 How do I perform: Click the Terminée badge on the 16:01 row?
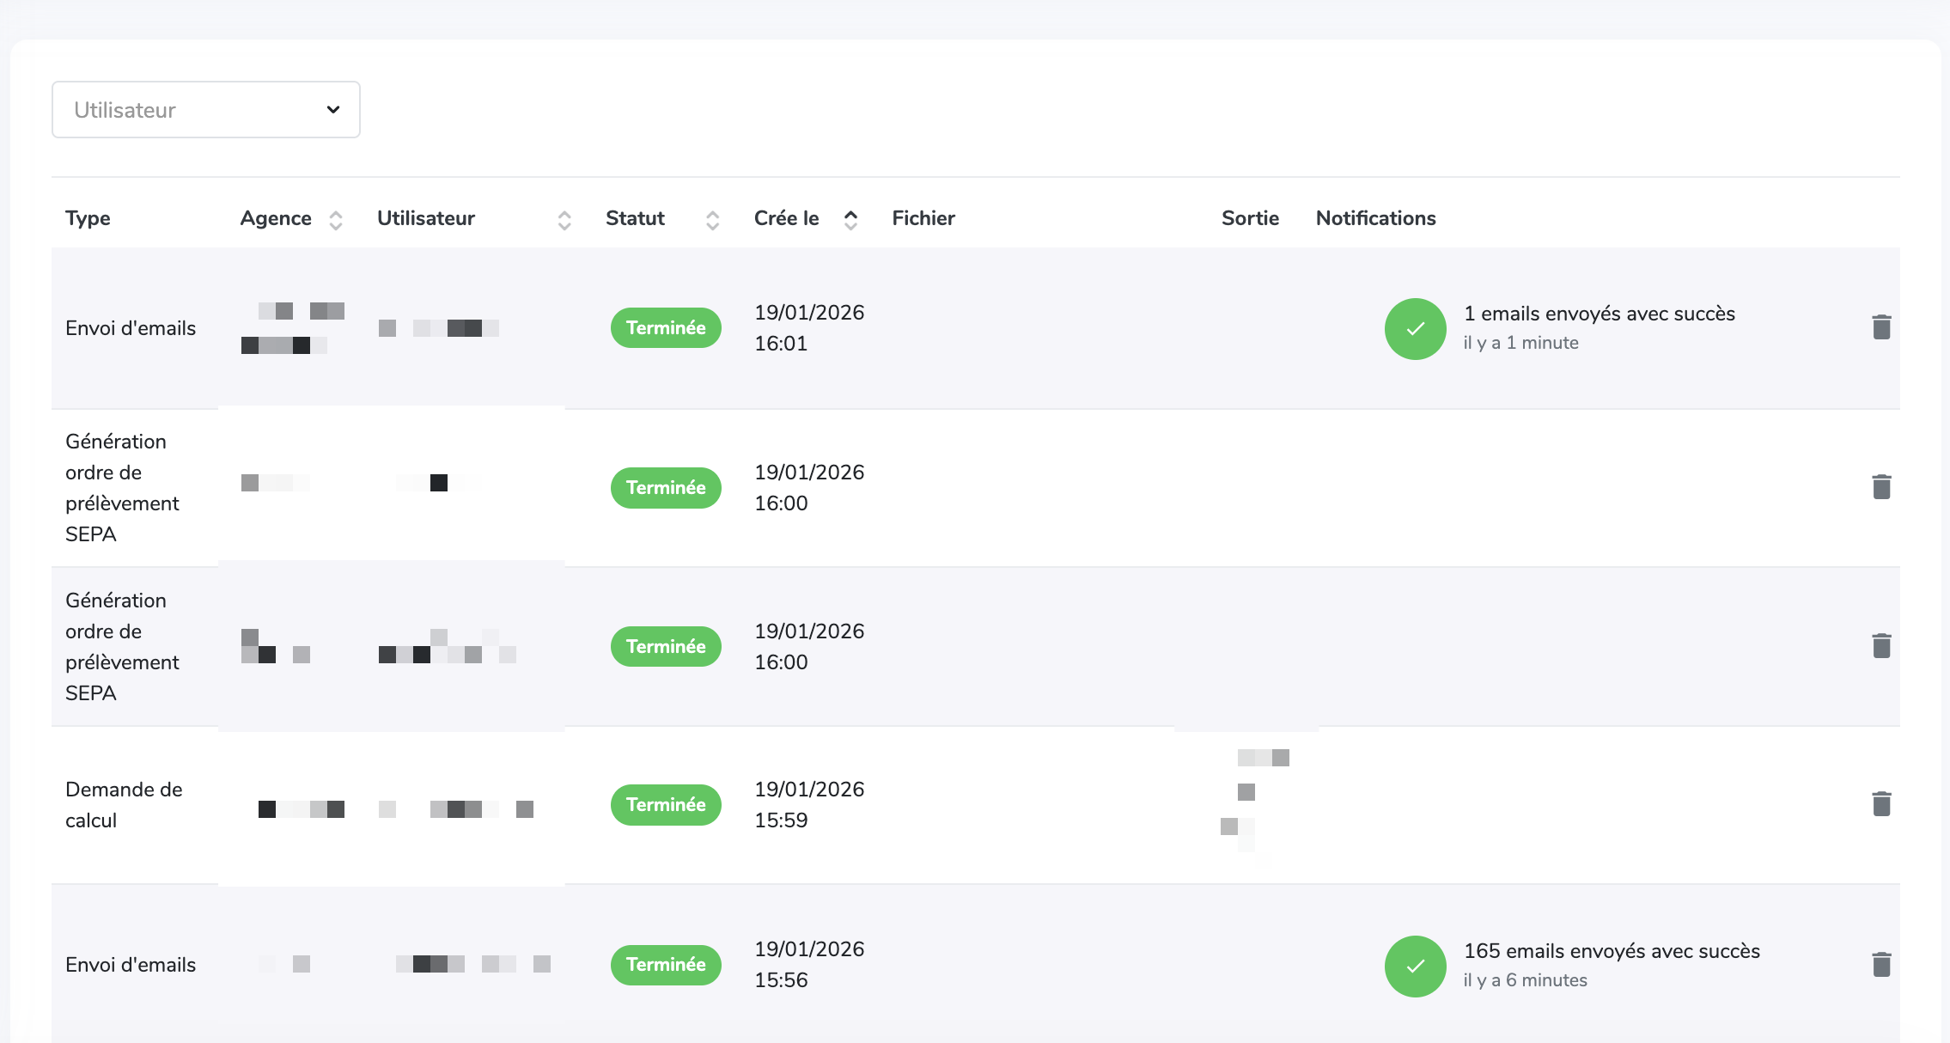click(x=666, y=327)
